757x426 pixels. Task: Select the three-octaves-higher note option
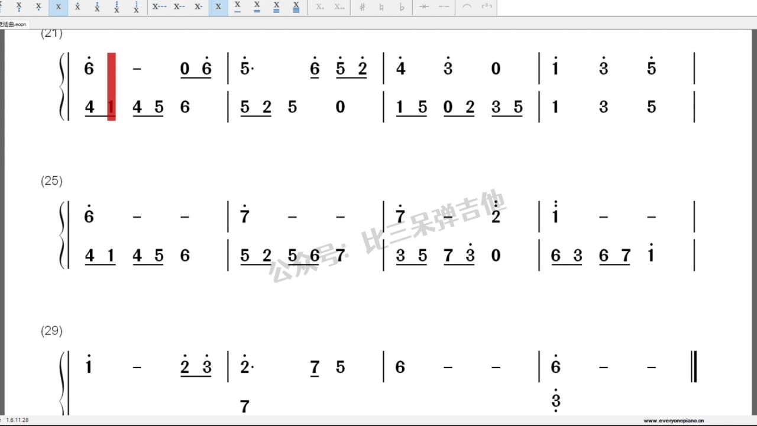point(117,7)
